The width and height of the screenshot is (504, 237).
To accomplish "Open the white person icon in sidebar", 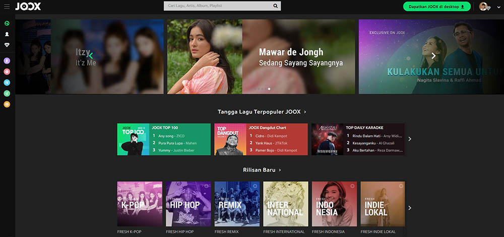I will click(x=7, y=34).
